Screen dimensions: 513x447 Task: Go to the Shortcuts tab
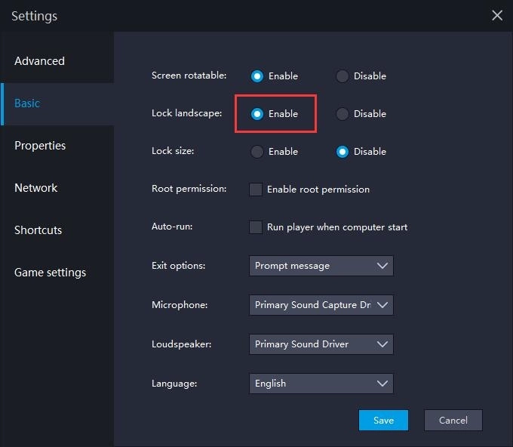coord(38,230)
